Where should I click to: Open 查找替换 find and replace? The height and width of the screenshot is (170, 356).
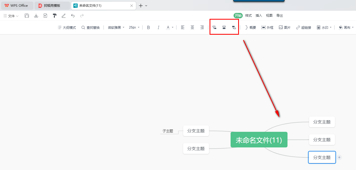[91, 27]
